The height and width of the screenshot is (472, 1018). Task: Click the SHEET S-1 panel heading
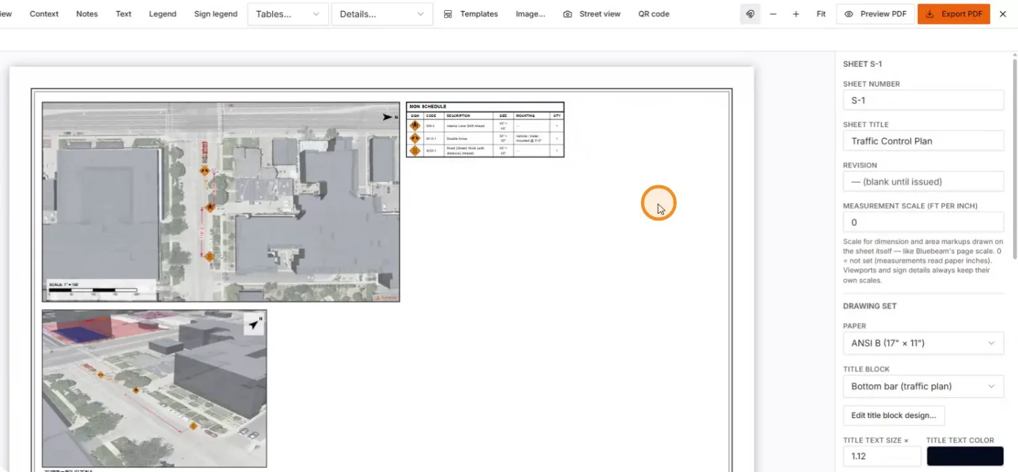(862, 64)
